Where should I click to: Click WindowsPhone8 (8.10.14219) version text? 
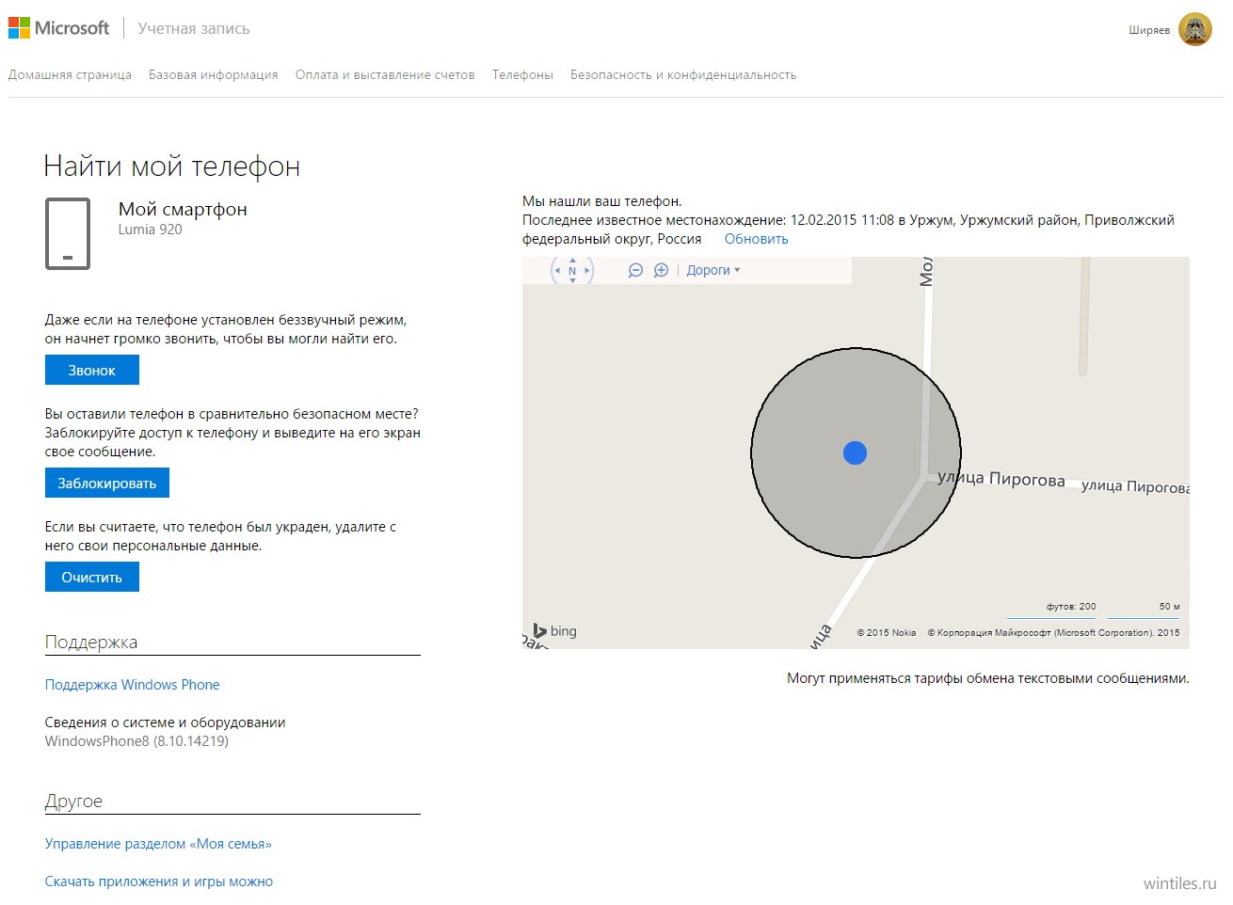pyautogui.click(x=136, y=741)
